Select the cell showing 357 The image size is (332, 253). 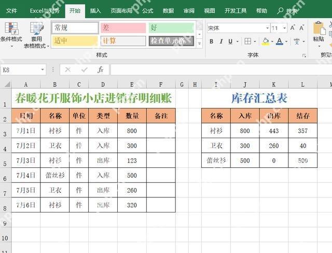pyautogui.click(x=303, y=130)
